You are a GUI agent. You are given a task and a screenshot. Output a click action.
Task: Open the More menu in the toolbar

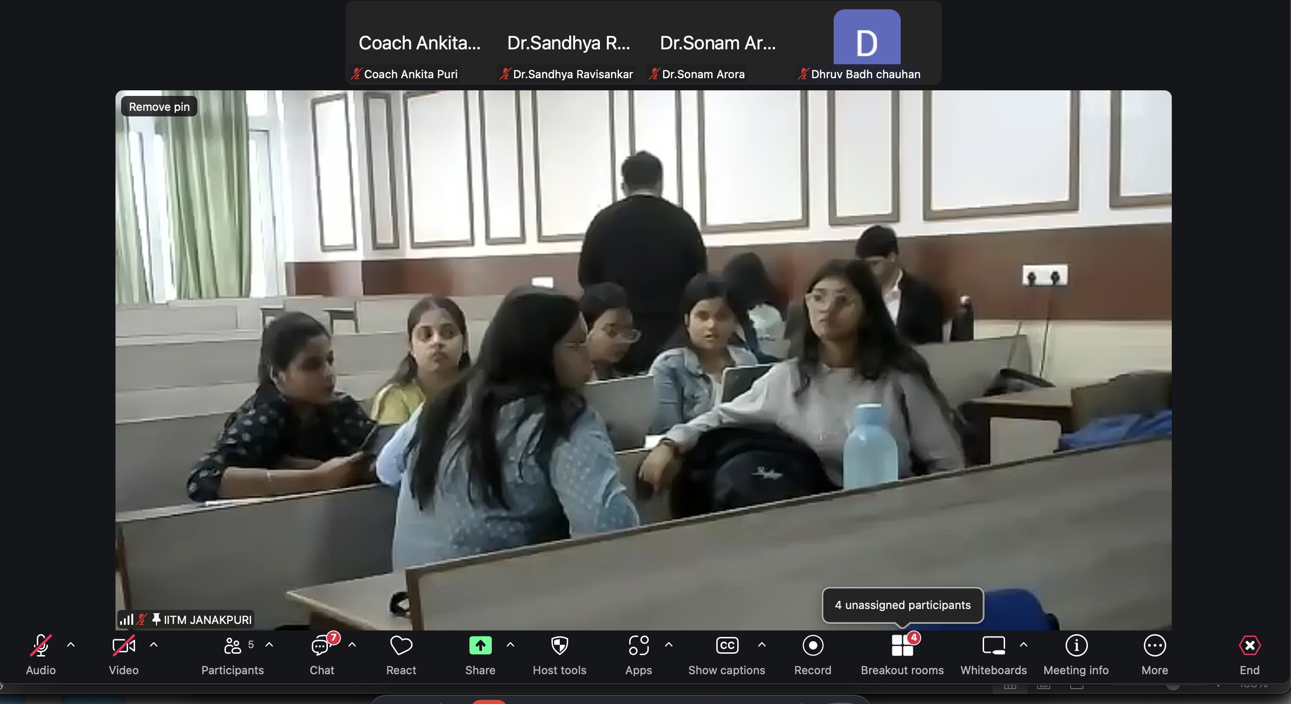(x=1155, y=646)
